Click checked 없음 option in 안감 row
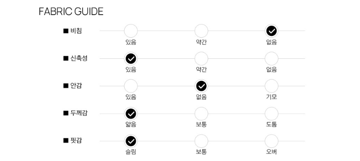This screenshot has height=161, width=360. click(201, 86)
